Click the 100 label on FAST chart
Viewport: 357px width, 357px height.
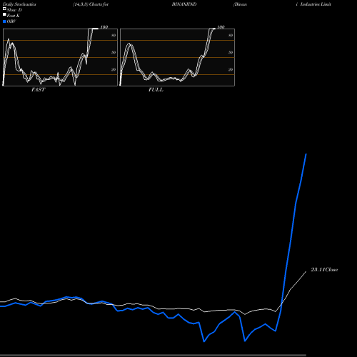[x=104, y=27]
